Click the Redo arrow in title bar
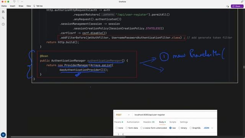Screen dimensions: 245x138 (18, 2)
